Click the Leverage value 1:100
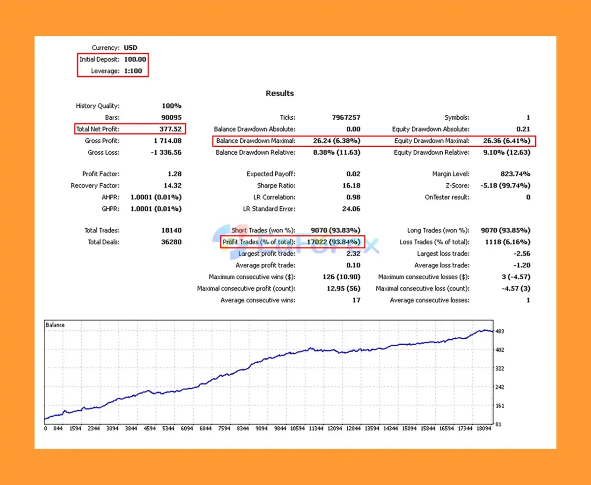 point(133,71)
